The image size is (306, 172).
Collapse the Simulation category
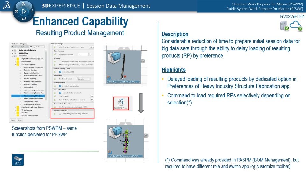[13, 56]
